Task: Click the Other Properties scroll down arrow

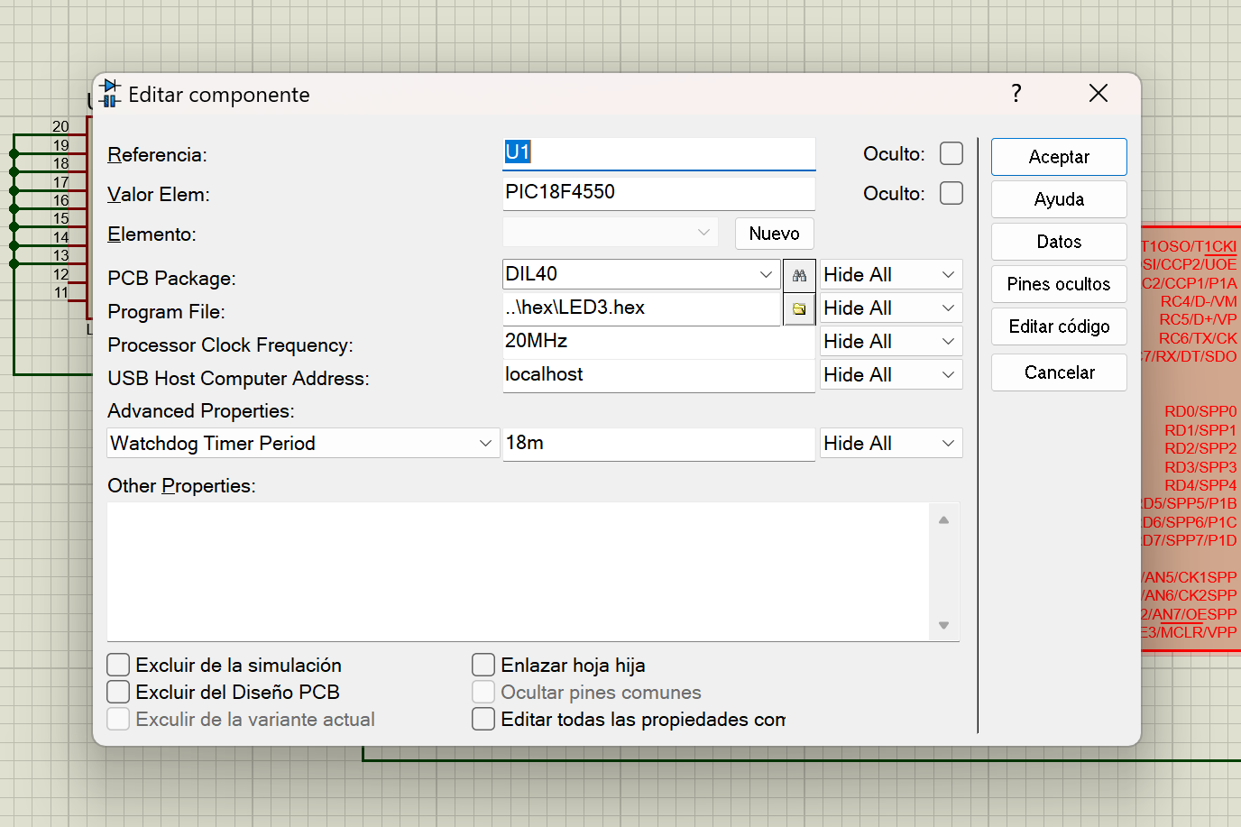Action: 943,625
